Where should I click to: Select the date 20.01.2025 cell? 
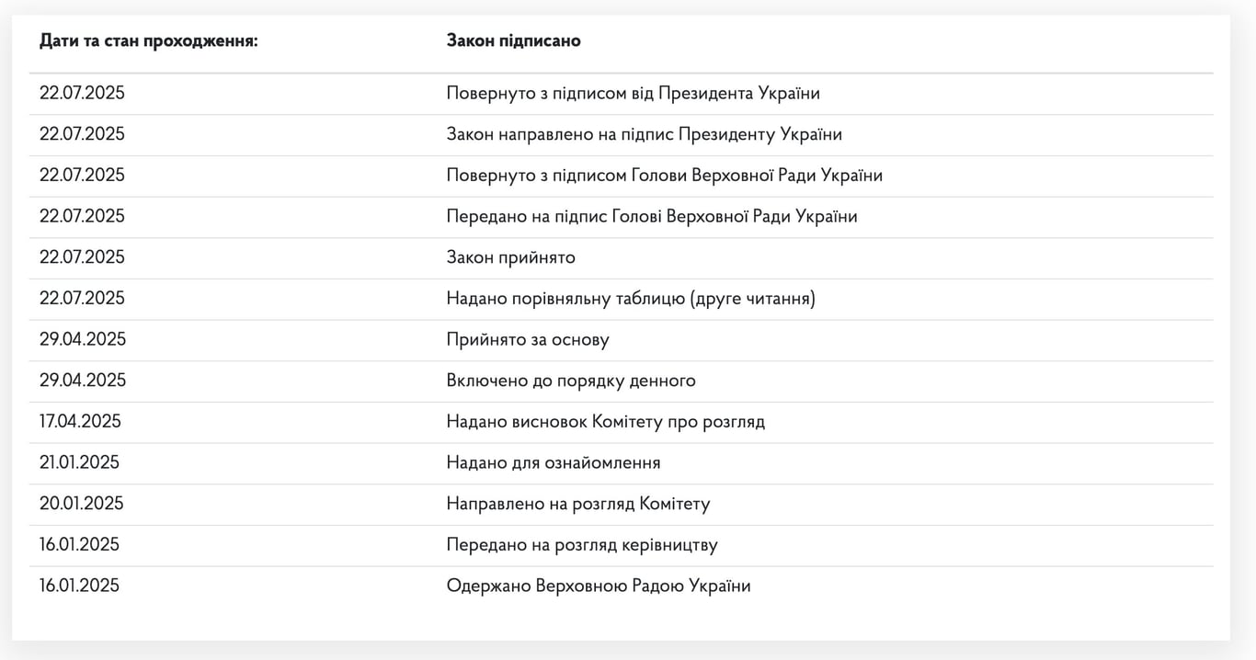click(x=80, y=503)
